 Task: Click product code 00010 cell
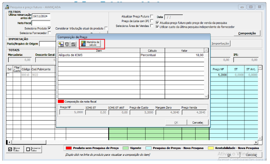tap(26, 75)
